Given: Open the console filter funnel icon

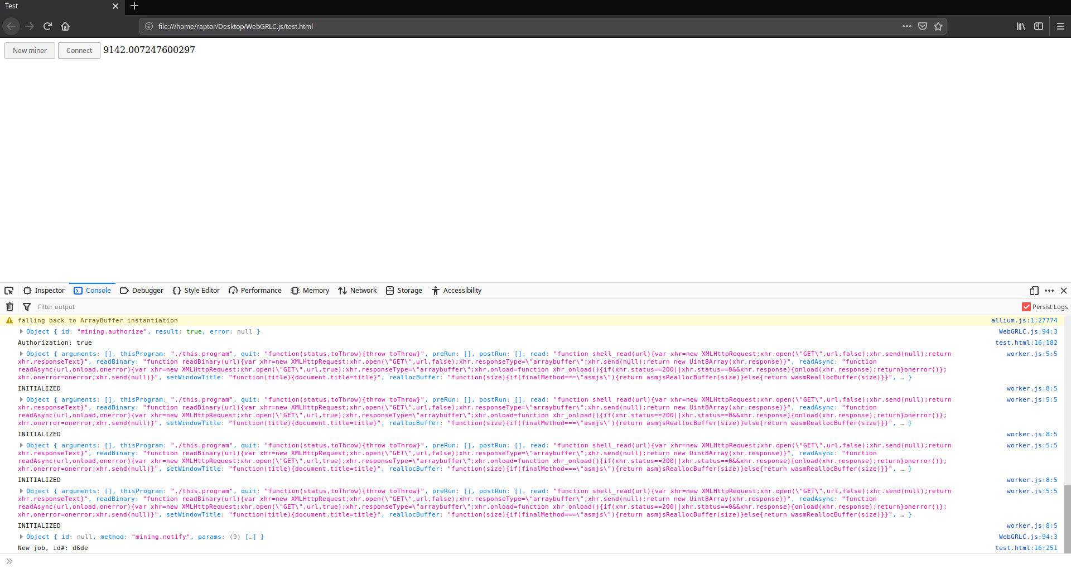Looking at the screenshot, I should [x=27, y=307].
